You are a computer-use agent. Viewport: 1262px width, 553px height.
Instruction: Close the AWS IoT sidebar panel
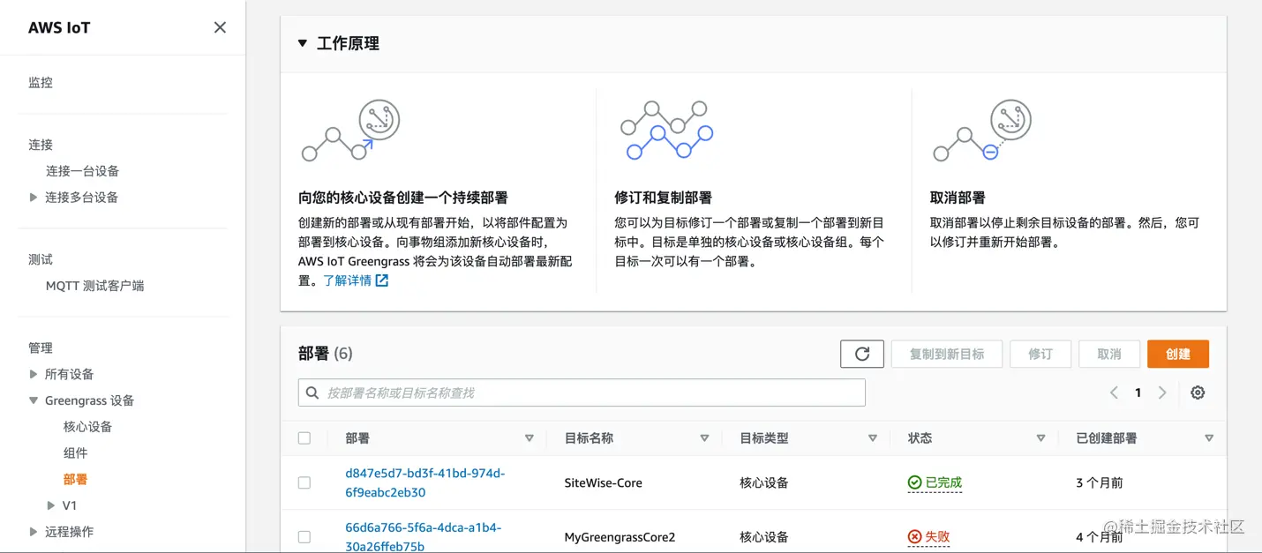point(220,27)
